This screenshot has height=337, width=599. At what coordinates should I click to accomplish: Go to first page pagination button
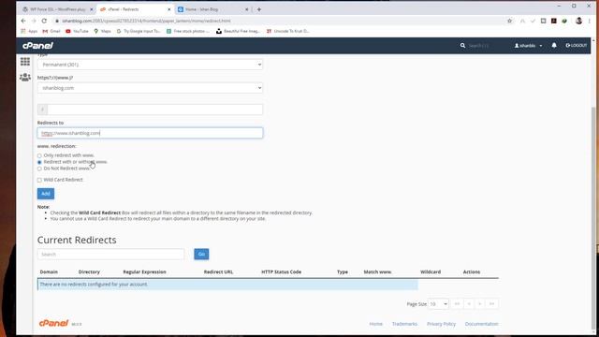457,304
